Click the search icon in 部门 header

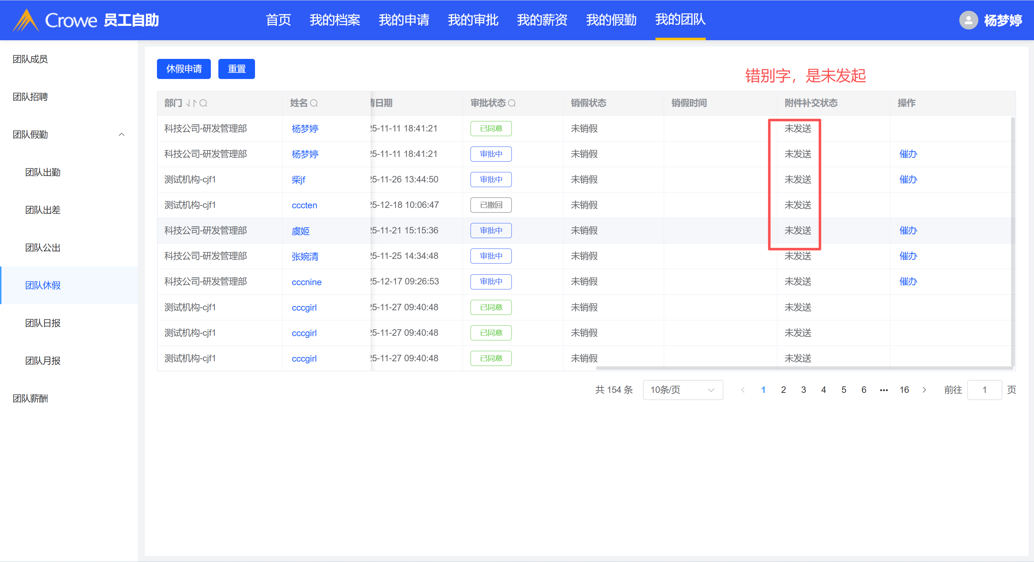(x=204, y=103)
